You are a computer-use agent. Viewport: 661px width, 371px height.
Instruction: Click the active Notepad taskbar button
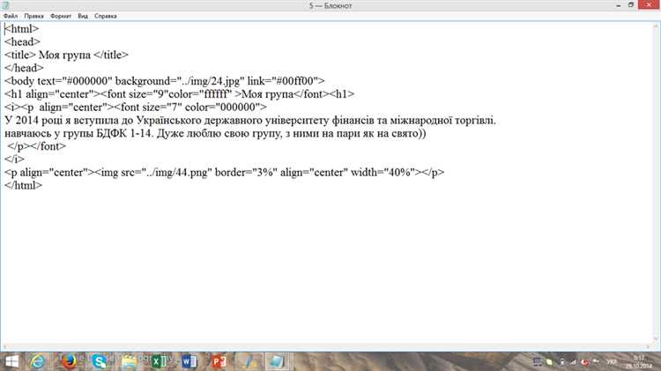[x=277, y=361]
